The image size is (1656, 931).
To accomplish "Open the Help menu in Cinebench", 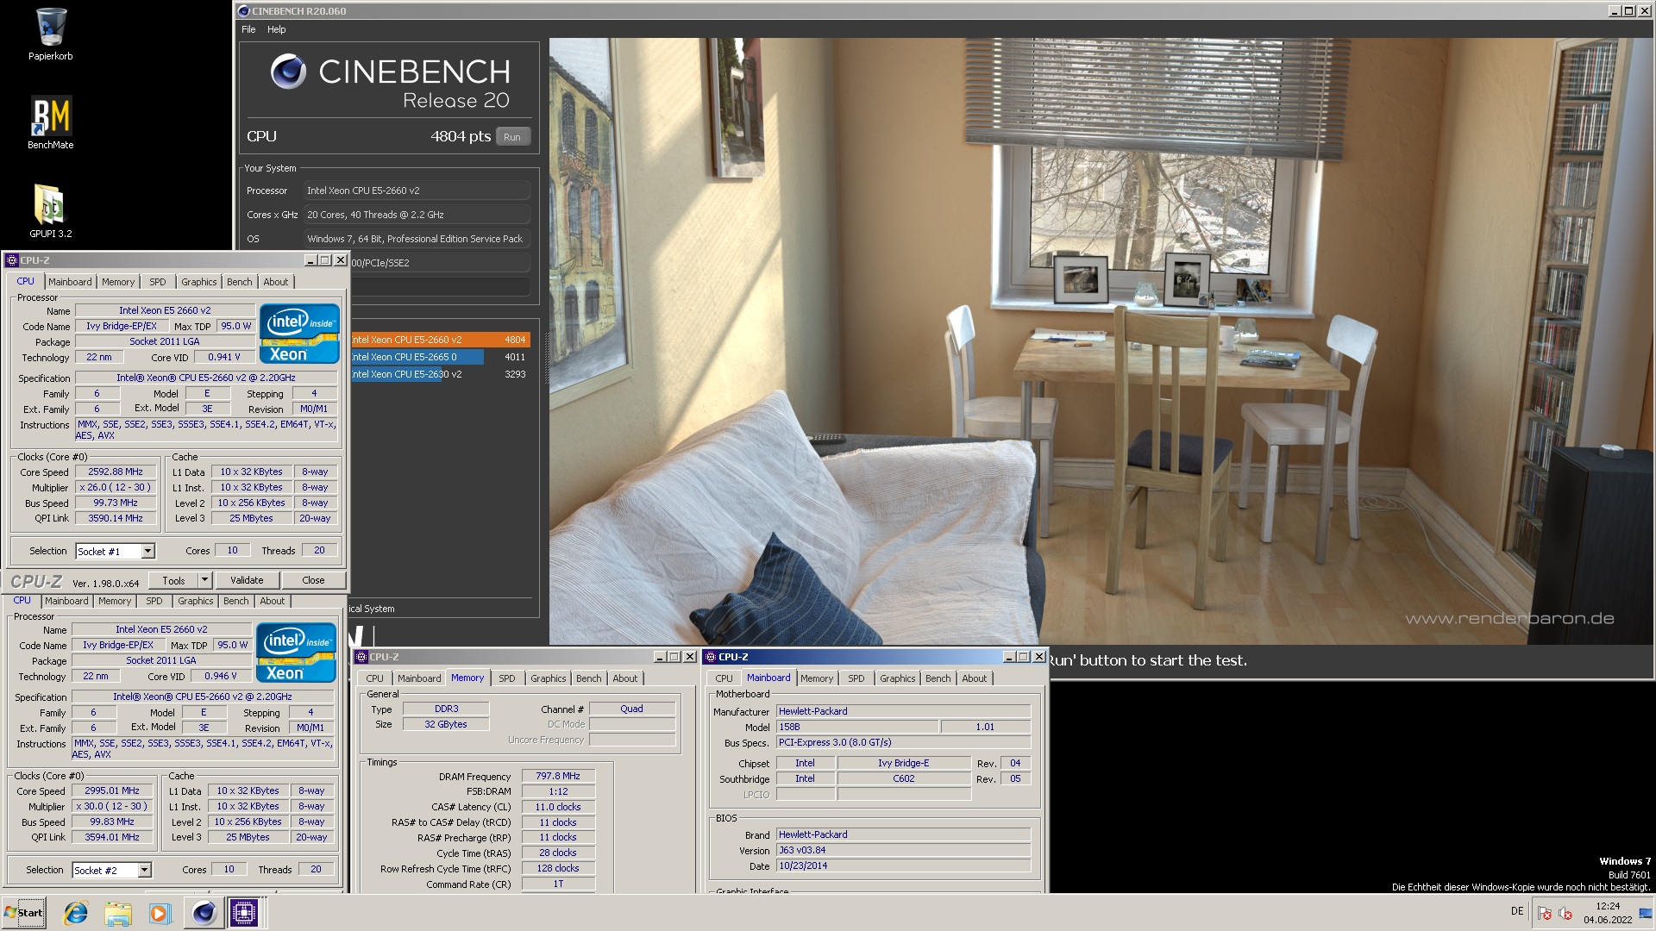I will [x=276, y=29].
